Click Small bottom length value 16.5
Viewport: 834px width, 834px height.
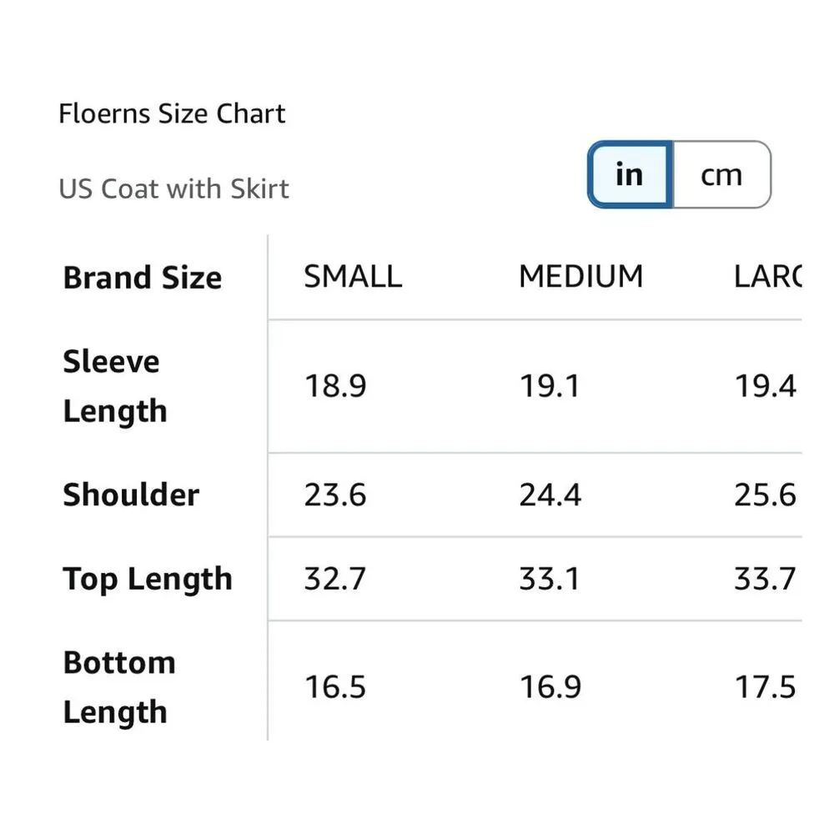[334, 687]
